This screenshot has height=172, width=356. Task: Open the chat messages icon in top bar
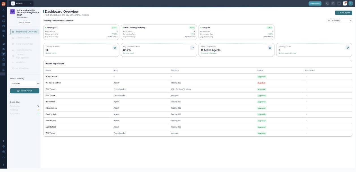click(x=333, y=3)
